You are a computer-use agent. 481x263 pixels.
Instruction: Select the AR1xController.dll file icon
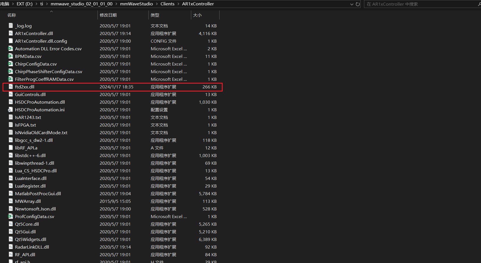(11, 33)
